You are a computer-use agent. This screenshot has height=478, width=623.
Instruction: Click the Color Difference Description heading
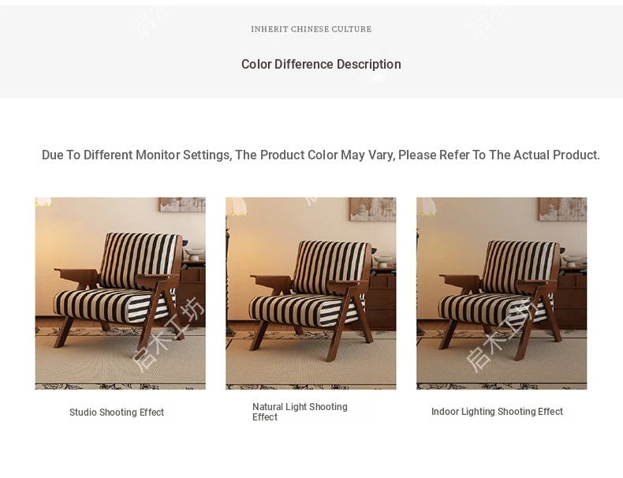coord(321,65)
